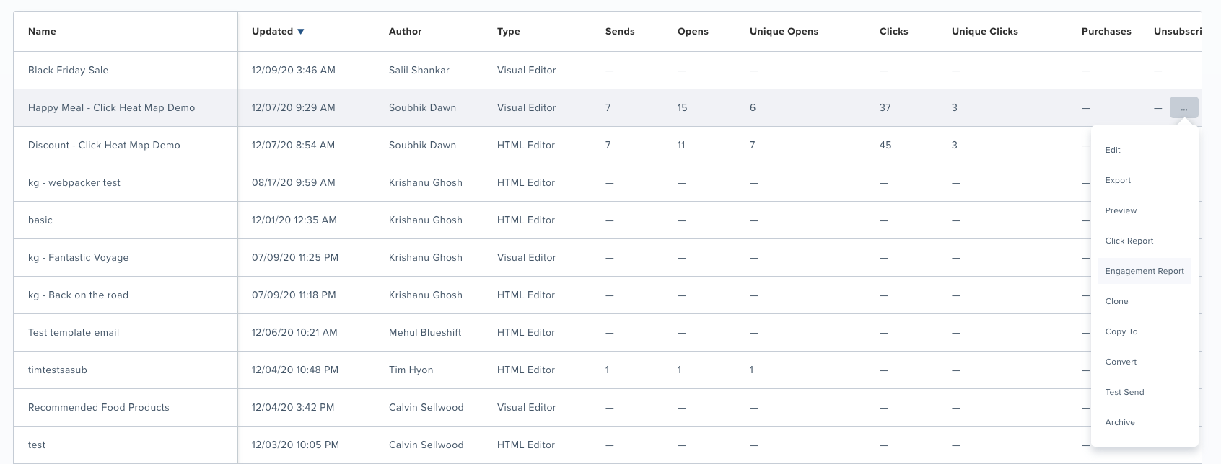Screen dimensions: 1221x464
Task: Choose Copy To menu option
Action: click(x=1121, y=331)
